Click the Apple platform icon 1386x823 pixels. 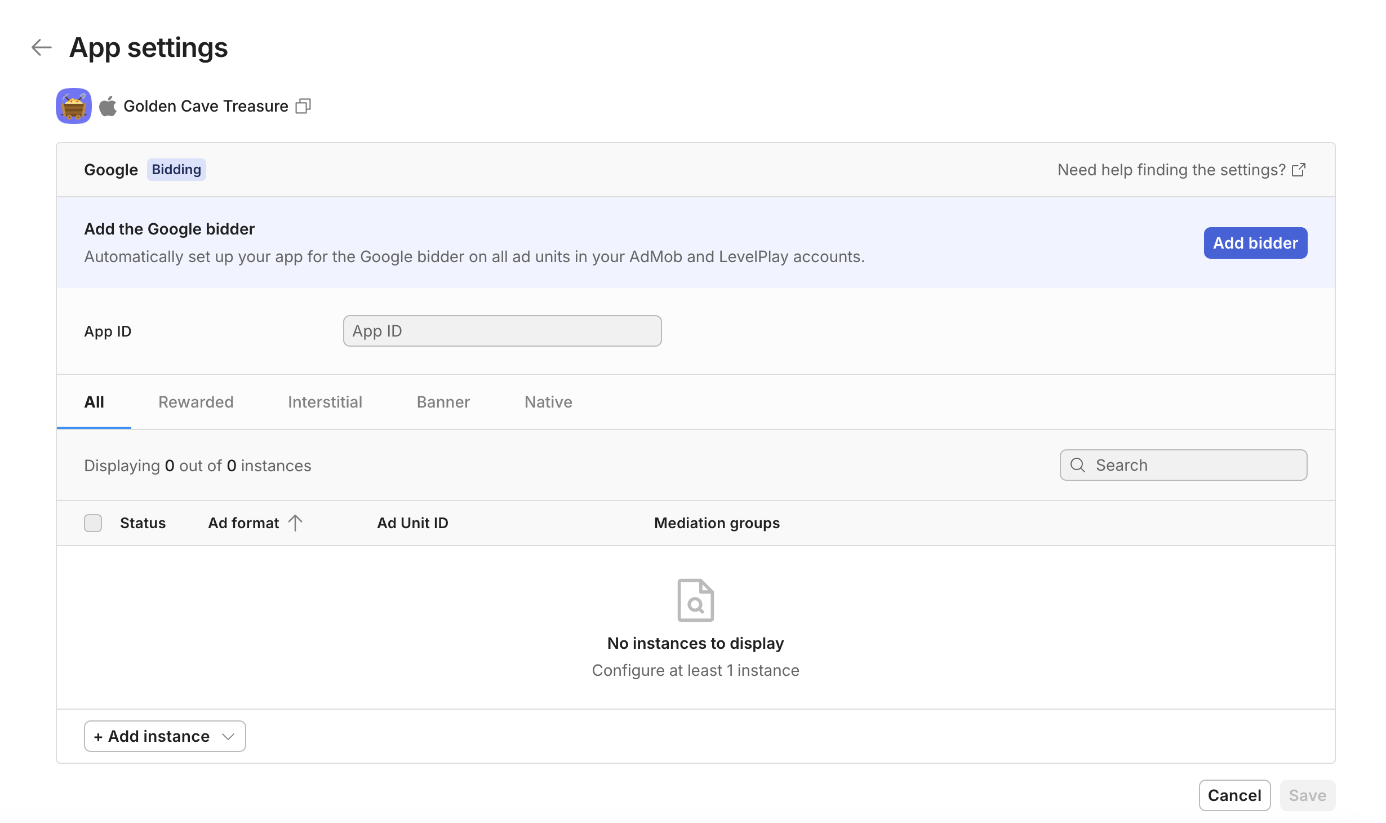click(x=108, y=106)
